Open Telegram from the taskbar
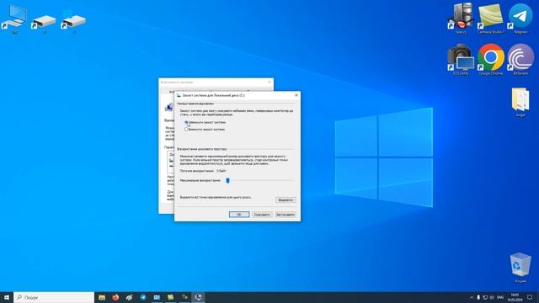 (x=143, y=297)
